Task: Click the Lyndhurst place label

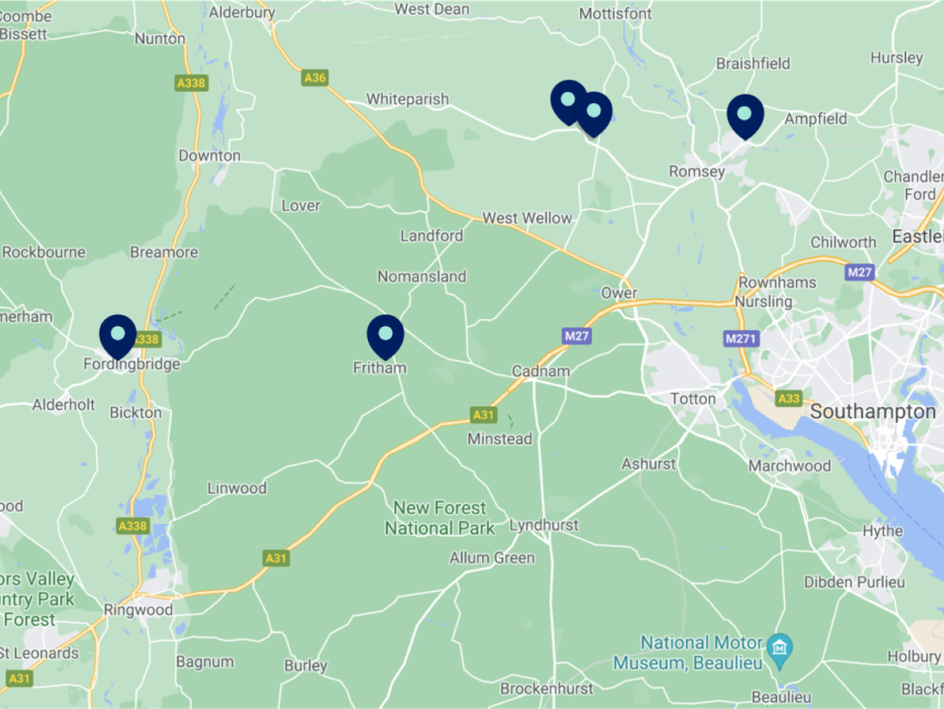Action: [543, 525]
